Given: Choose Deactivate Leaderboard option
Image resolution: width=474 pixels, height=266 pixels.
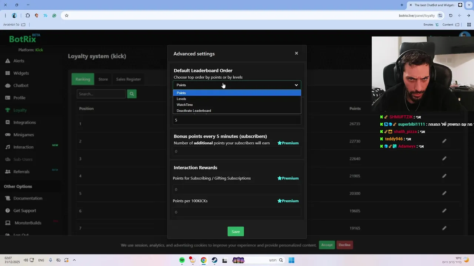Looking at the screenshot, I should pos(237,110).
